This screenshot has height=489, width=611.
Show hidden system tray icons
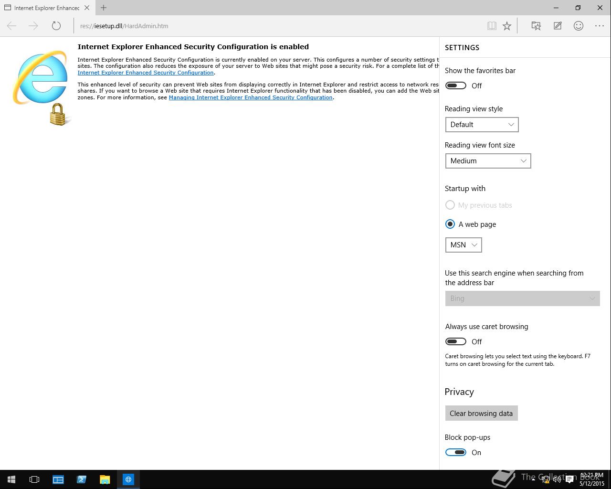533,479
